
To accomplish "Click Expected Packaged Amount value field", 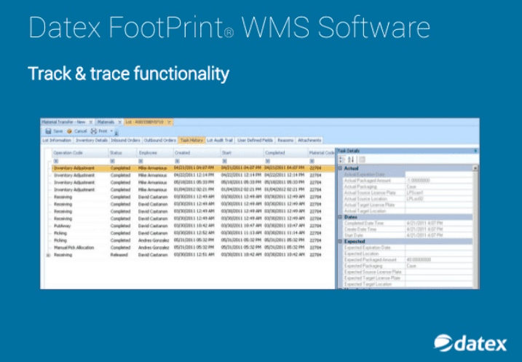I will pyautogui.click(x=439, y=259).
